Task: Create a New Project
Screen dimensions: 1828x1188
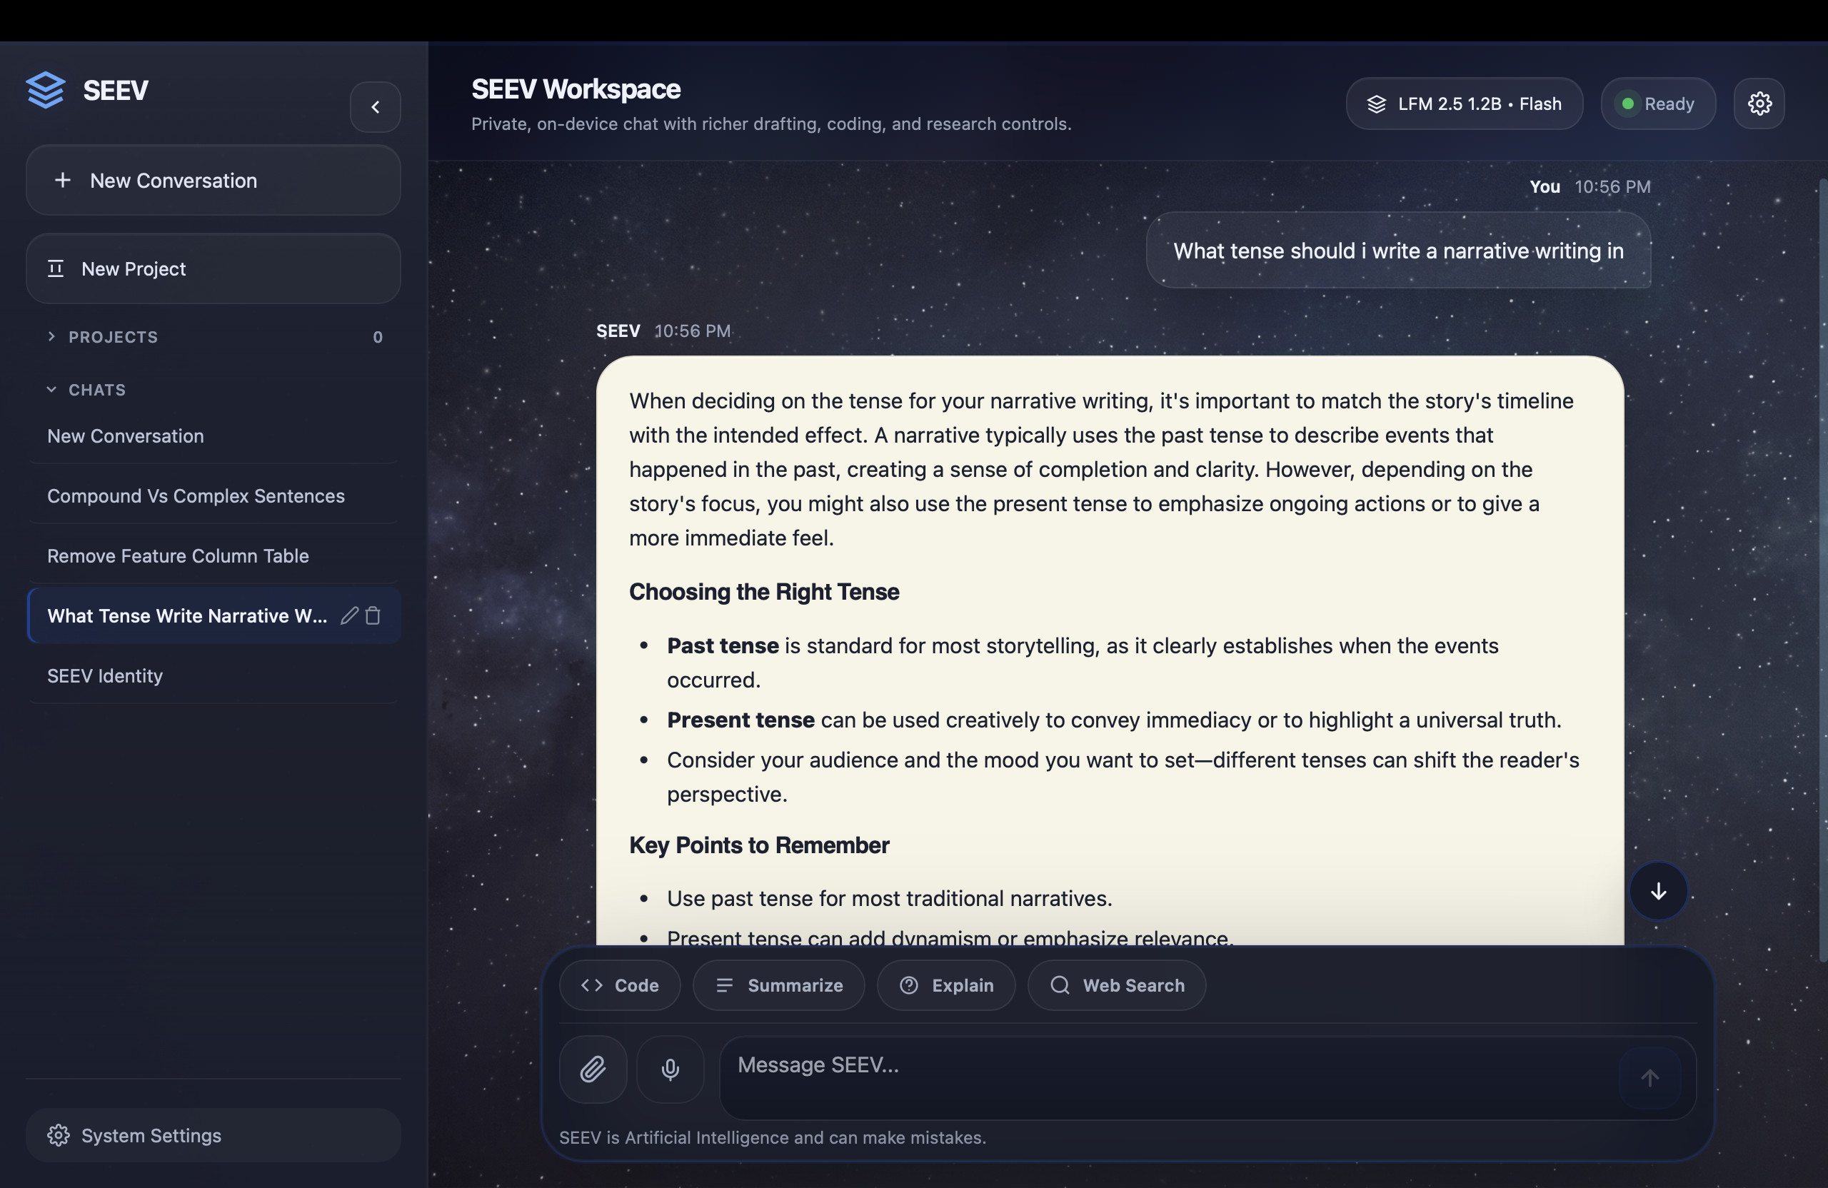Action: [x=213, y=268]
